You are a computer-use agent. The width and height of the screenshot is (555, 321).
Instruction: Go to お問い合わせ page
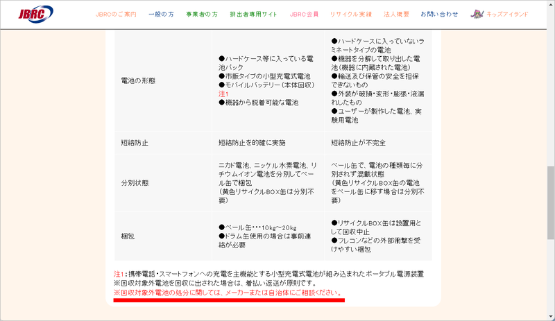click(439, 15)
